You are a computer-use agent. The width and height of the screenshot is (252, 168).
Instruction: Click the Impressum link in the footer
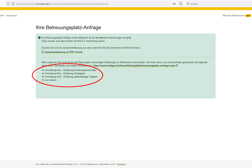[x=121, y=164]
